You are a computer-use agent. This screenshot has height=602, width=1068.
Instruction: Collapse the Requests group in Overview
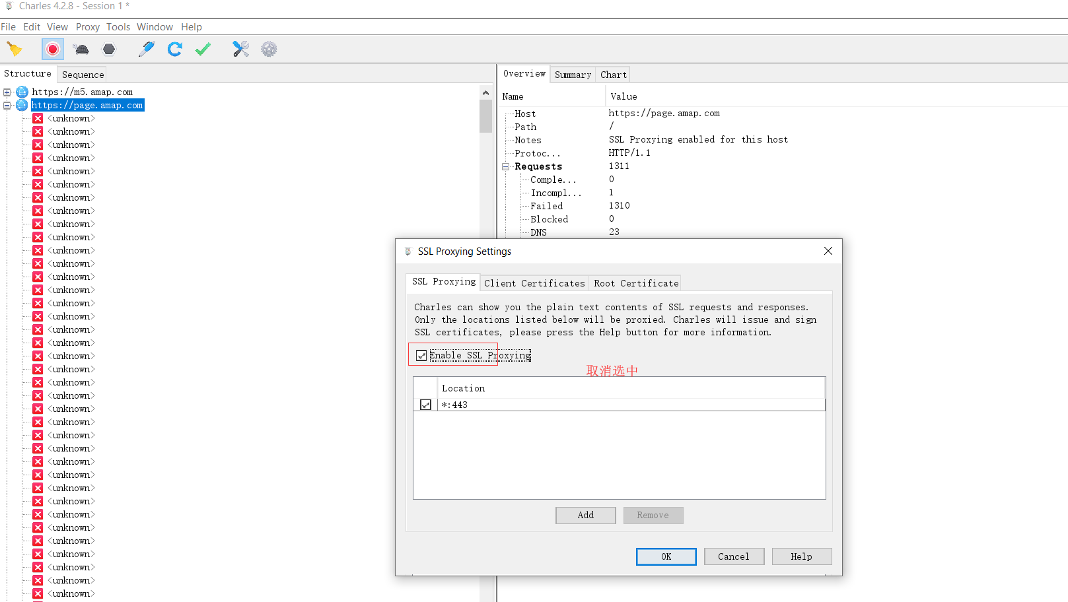pyautogui.click(x=505, y=167)
